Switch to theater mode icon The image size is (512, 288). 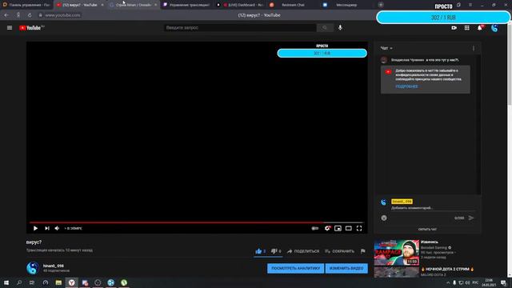[x=349, y=228]
